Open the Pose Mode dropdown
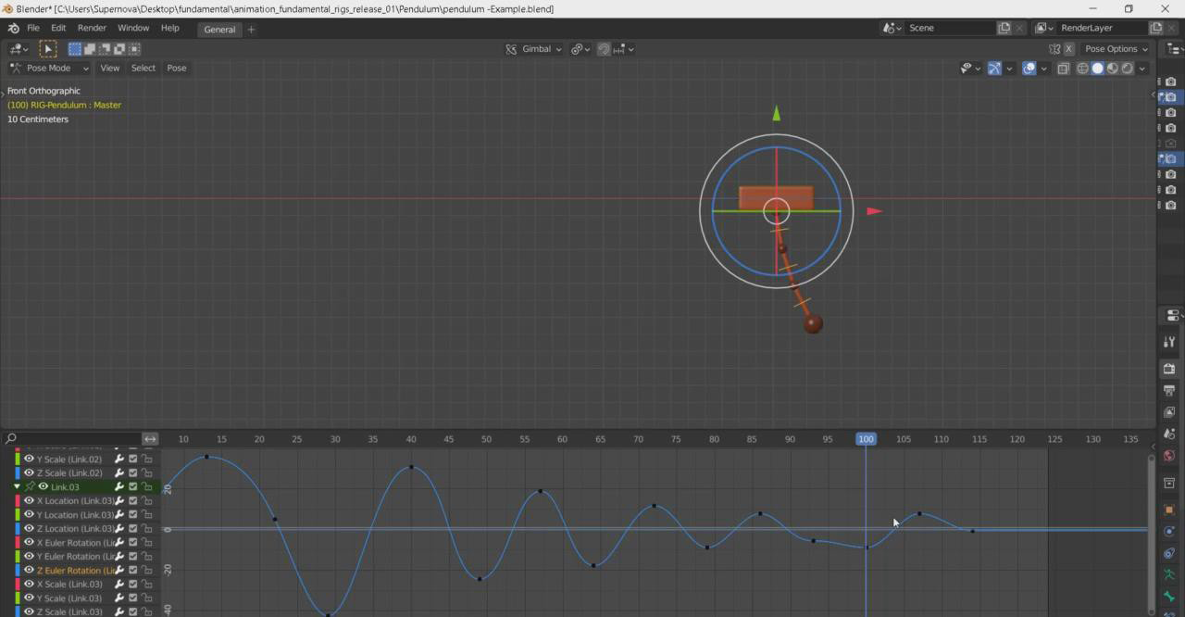This screenshot has width=1185, height=617. pos(49,69)
